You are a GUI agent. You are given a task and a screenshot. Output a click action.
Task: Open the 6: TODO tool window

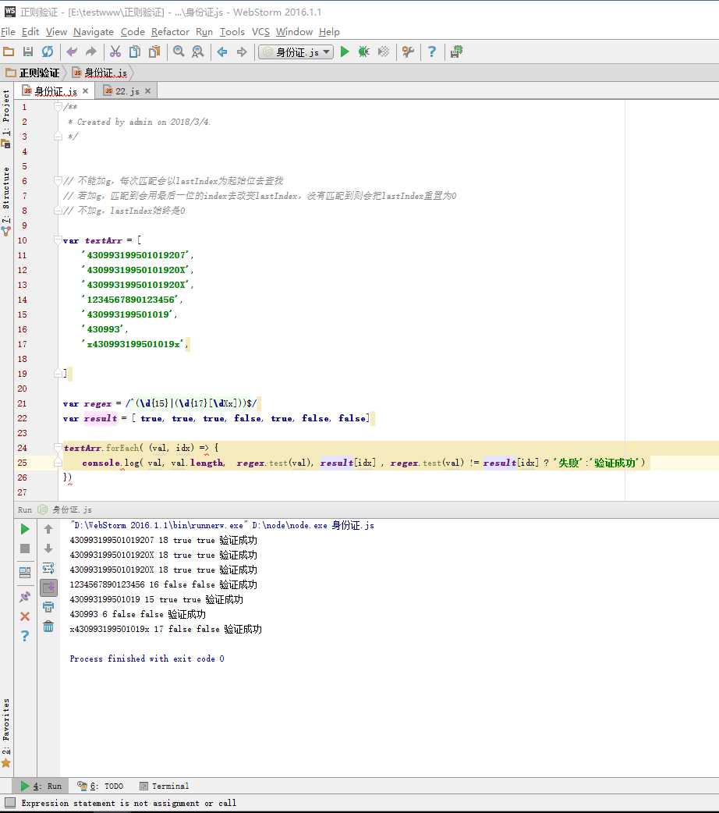click(x=100, y=786)
